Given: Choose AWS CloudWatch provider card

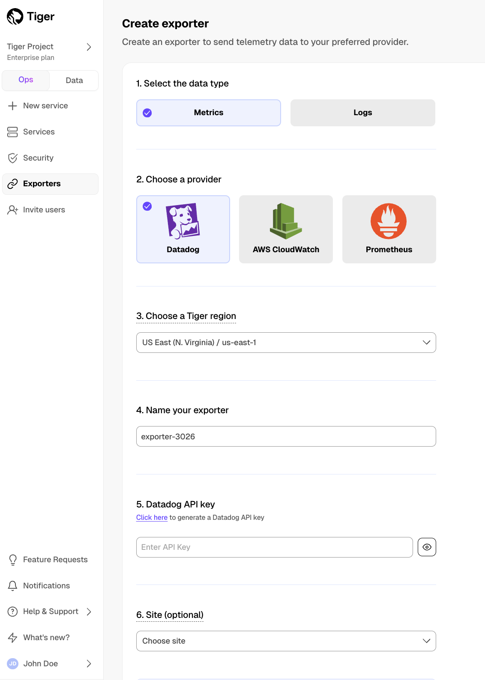Looking at the screenshot, I should point(286,230).
